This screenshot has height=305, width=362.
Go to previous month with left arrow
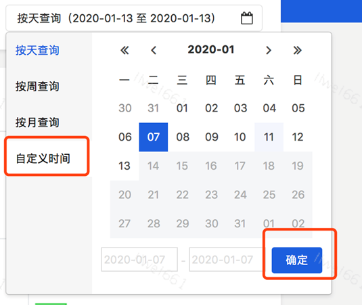pos(154,50)
